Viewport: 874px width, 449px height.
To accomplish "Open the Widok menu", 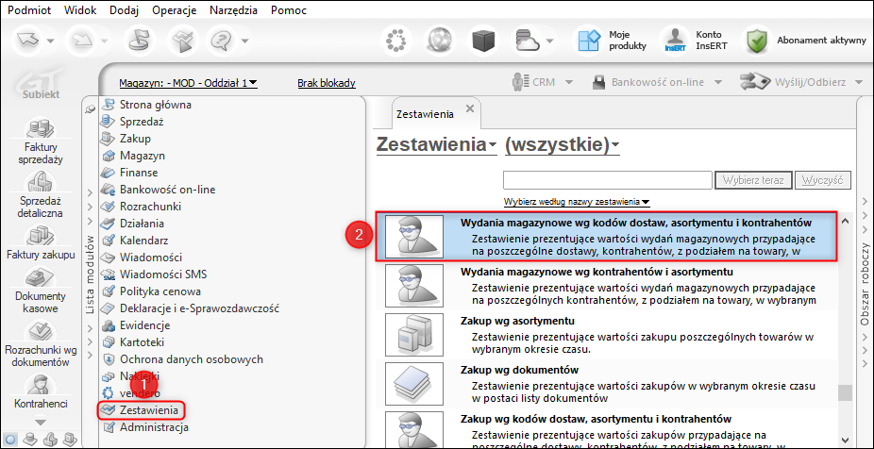I will pyautogui.click(x=80, y=10).
